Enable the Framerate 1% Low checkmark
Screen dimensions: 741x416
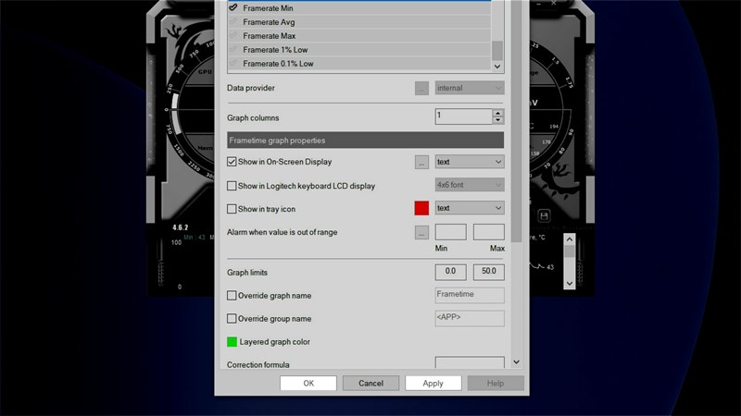(233, 49)
